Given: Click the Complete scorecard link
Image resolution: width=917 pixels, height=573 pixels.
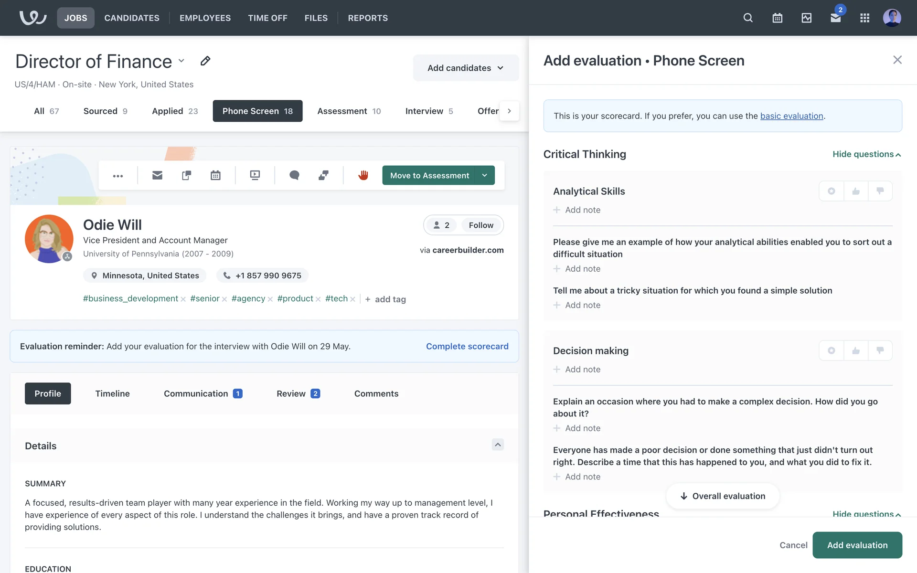Looking at the screenshot, I should click(x=467, y=346).
